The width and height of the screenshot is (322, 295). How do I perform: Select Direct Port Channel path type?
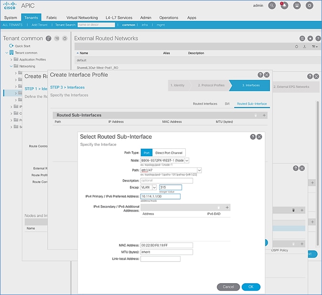169,153
